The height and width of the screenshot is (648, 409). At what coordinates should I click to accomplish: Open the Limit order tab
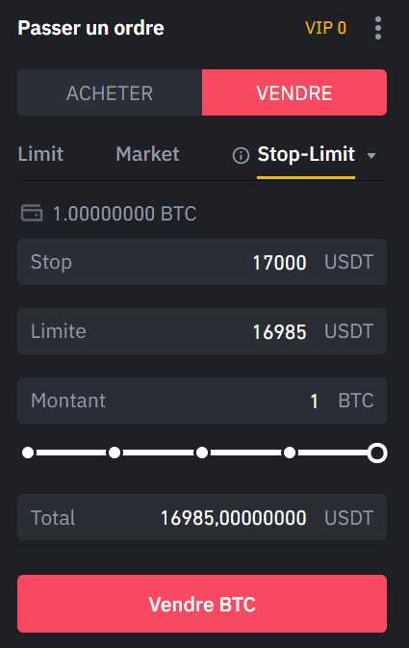tap(40, 154)
